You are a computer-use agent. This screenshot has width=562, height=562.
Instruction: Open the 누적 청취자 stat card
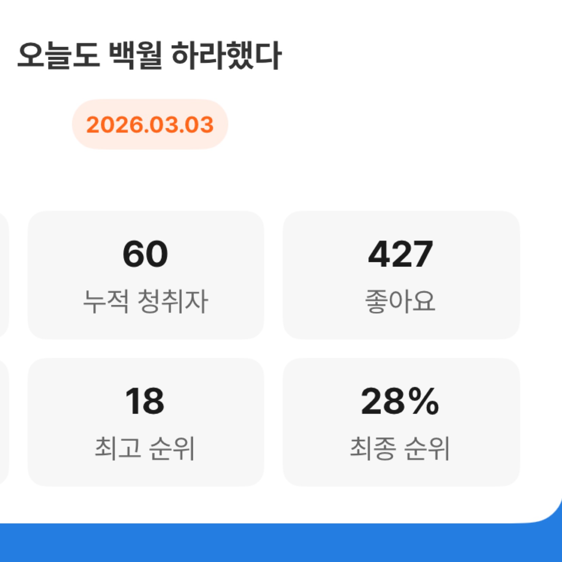tap(146, 275)
